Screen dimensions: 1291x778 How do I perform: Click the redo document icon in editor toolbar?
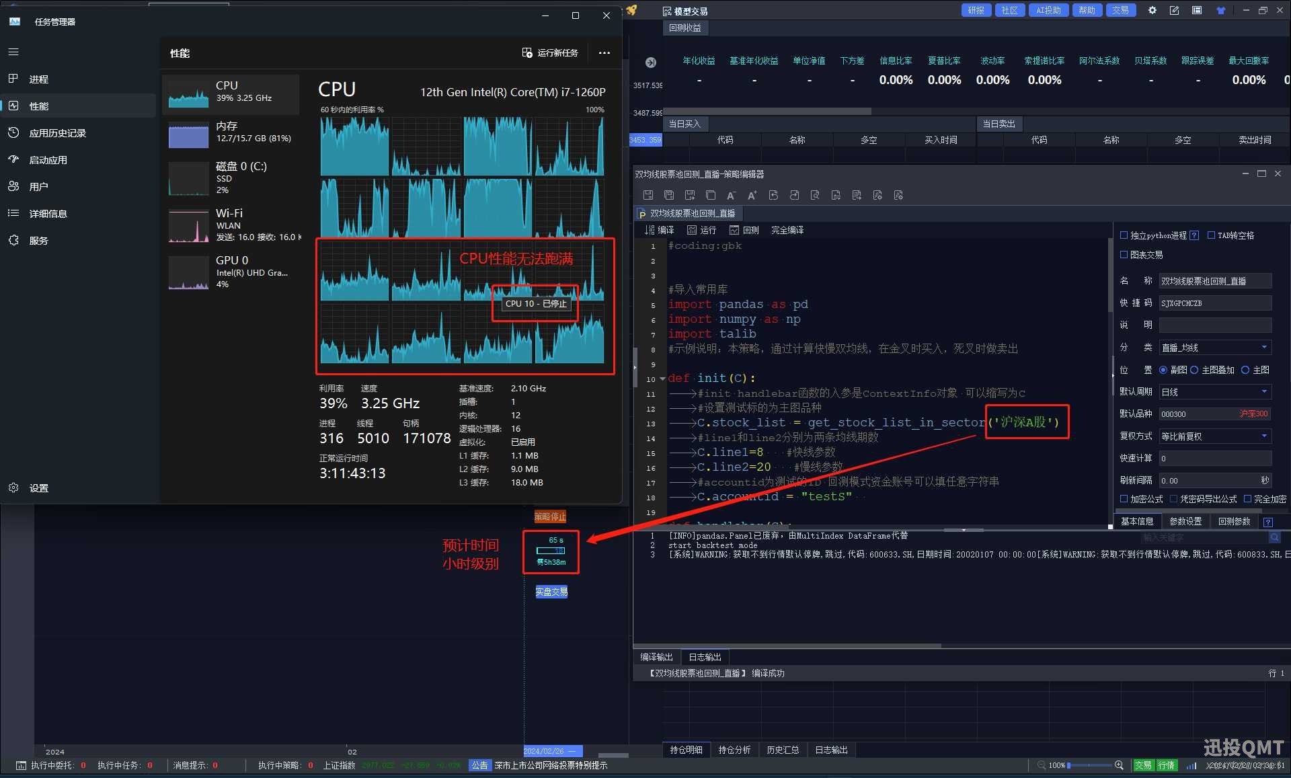coord(794,195)
